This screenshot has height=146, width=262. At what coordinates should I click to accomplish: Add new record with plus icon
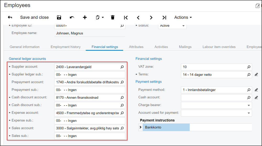coord(85,17)
